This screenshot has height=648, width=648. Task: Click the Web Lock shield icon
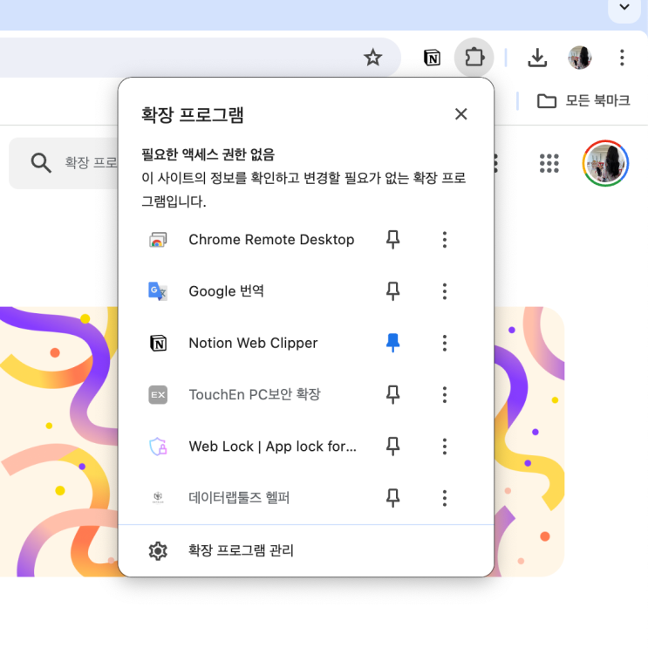[x=158, y=447]
